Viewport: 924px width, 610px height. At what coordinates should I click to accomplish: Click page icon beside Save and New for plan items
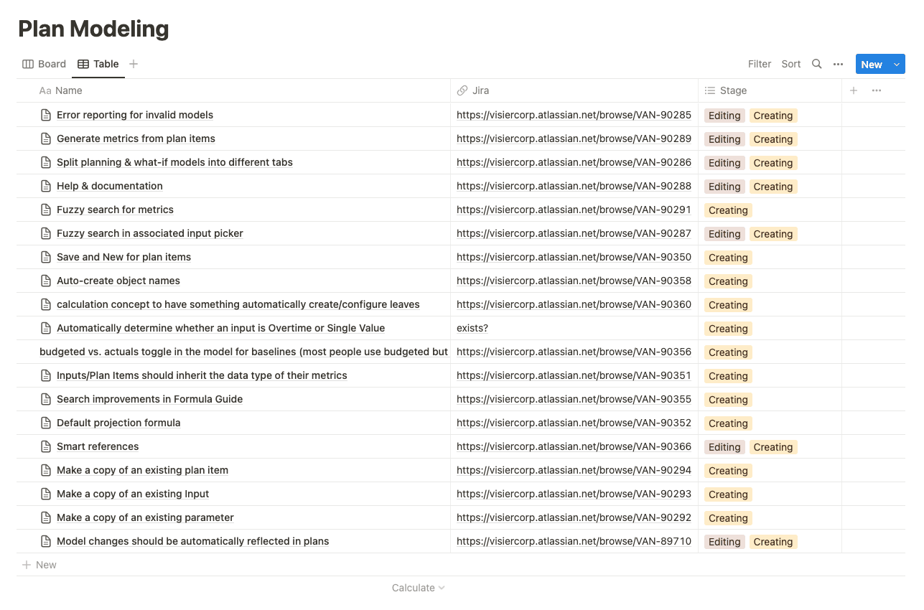(46, 257)
